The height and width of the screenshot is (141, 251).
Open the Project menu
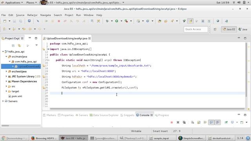coord(69,15)
